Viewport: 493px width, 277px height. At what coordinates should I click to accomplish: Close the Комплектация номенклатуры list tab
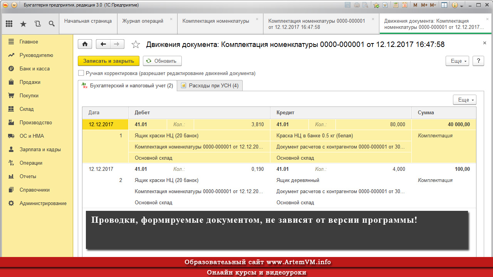click(257, 18)
